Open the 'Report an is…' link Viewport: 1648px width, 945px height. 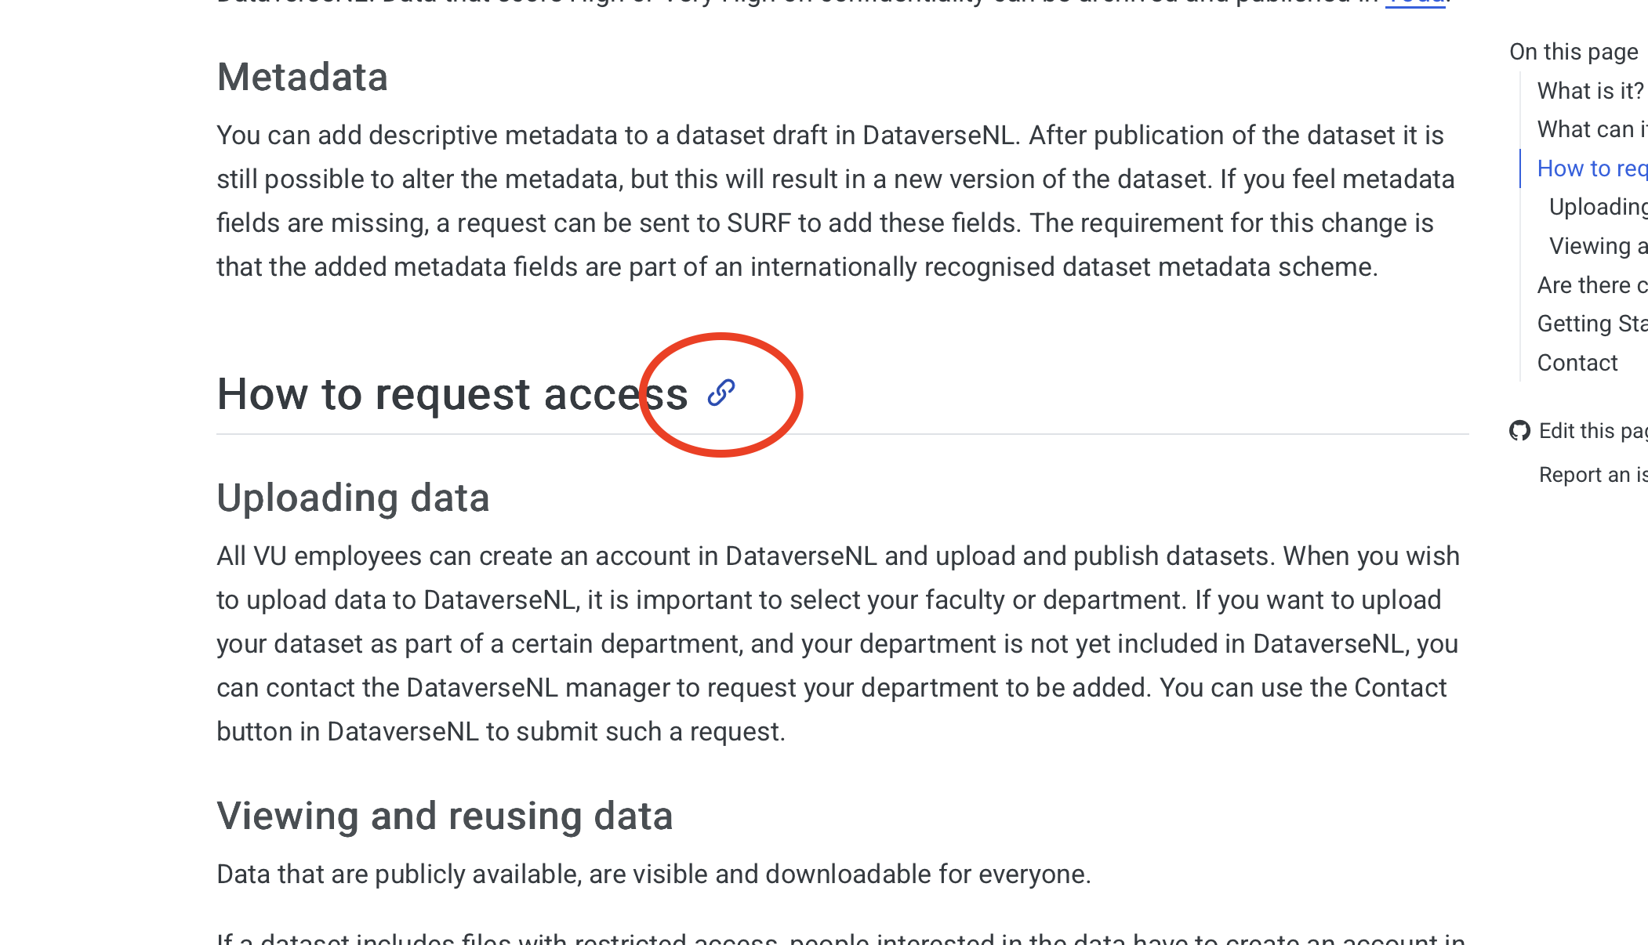[x=1592, y=475]
